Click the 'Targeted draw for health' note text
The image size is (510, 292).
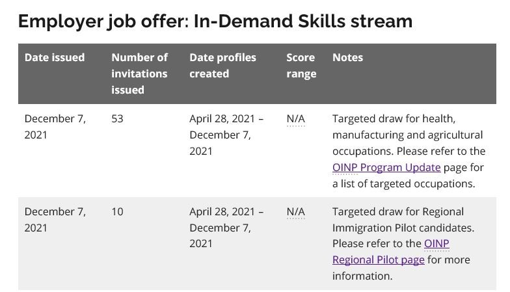[x=394, y=118]
